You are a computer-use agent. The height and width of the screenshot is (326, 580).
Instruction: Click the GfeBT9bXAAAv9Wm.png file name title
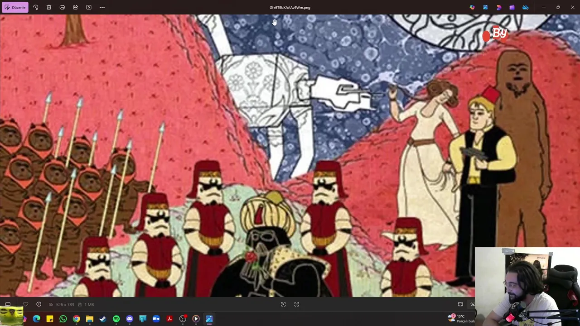point(290,7)
